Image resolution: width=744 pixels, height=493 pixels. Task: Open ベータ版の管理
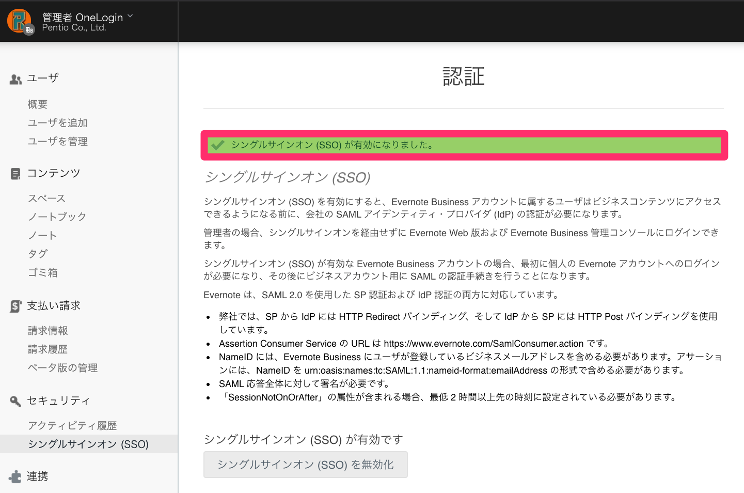(x=63, y=368)
